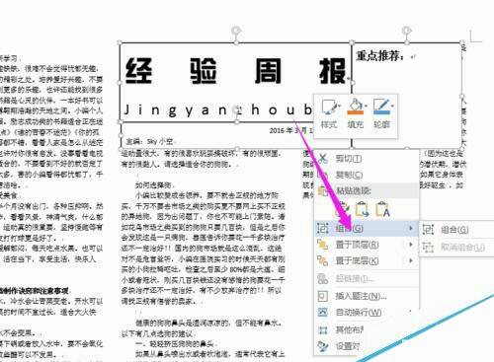
Task: Click rotate handle above the 重点推荐 box
Action: [407, 31]
